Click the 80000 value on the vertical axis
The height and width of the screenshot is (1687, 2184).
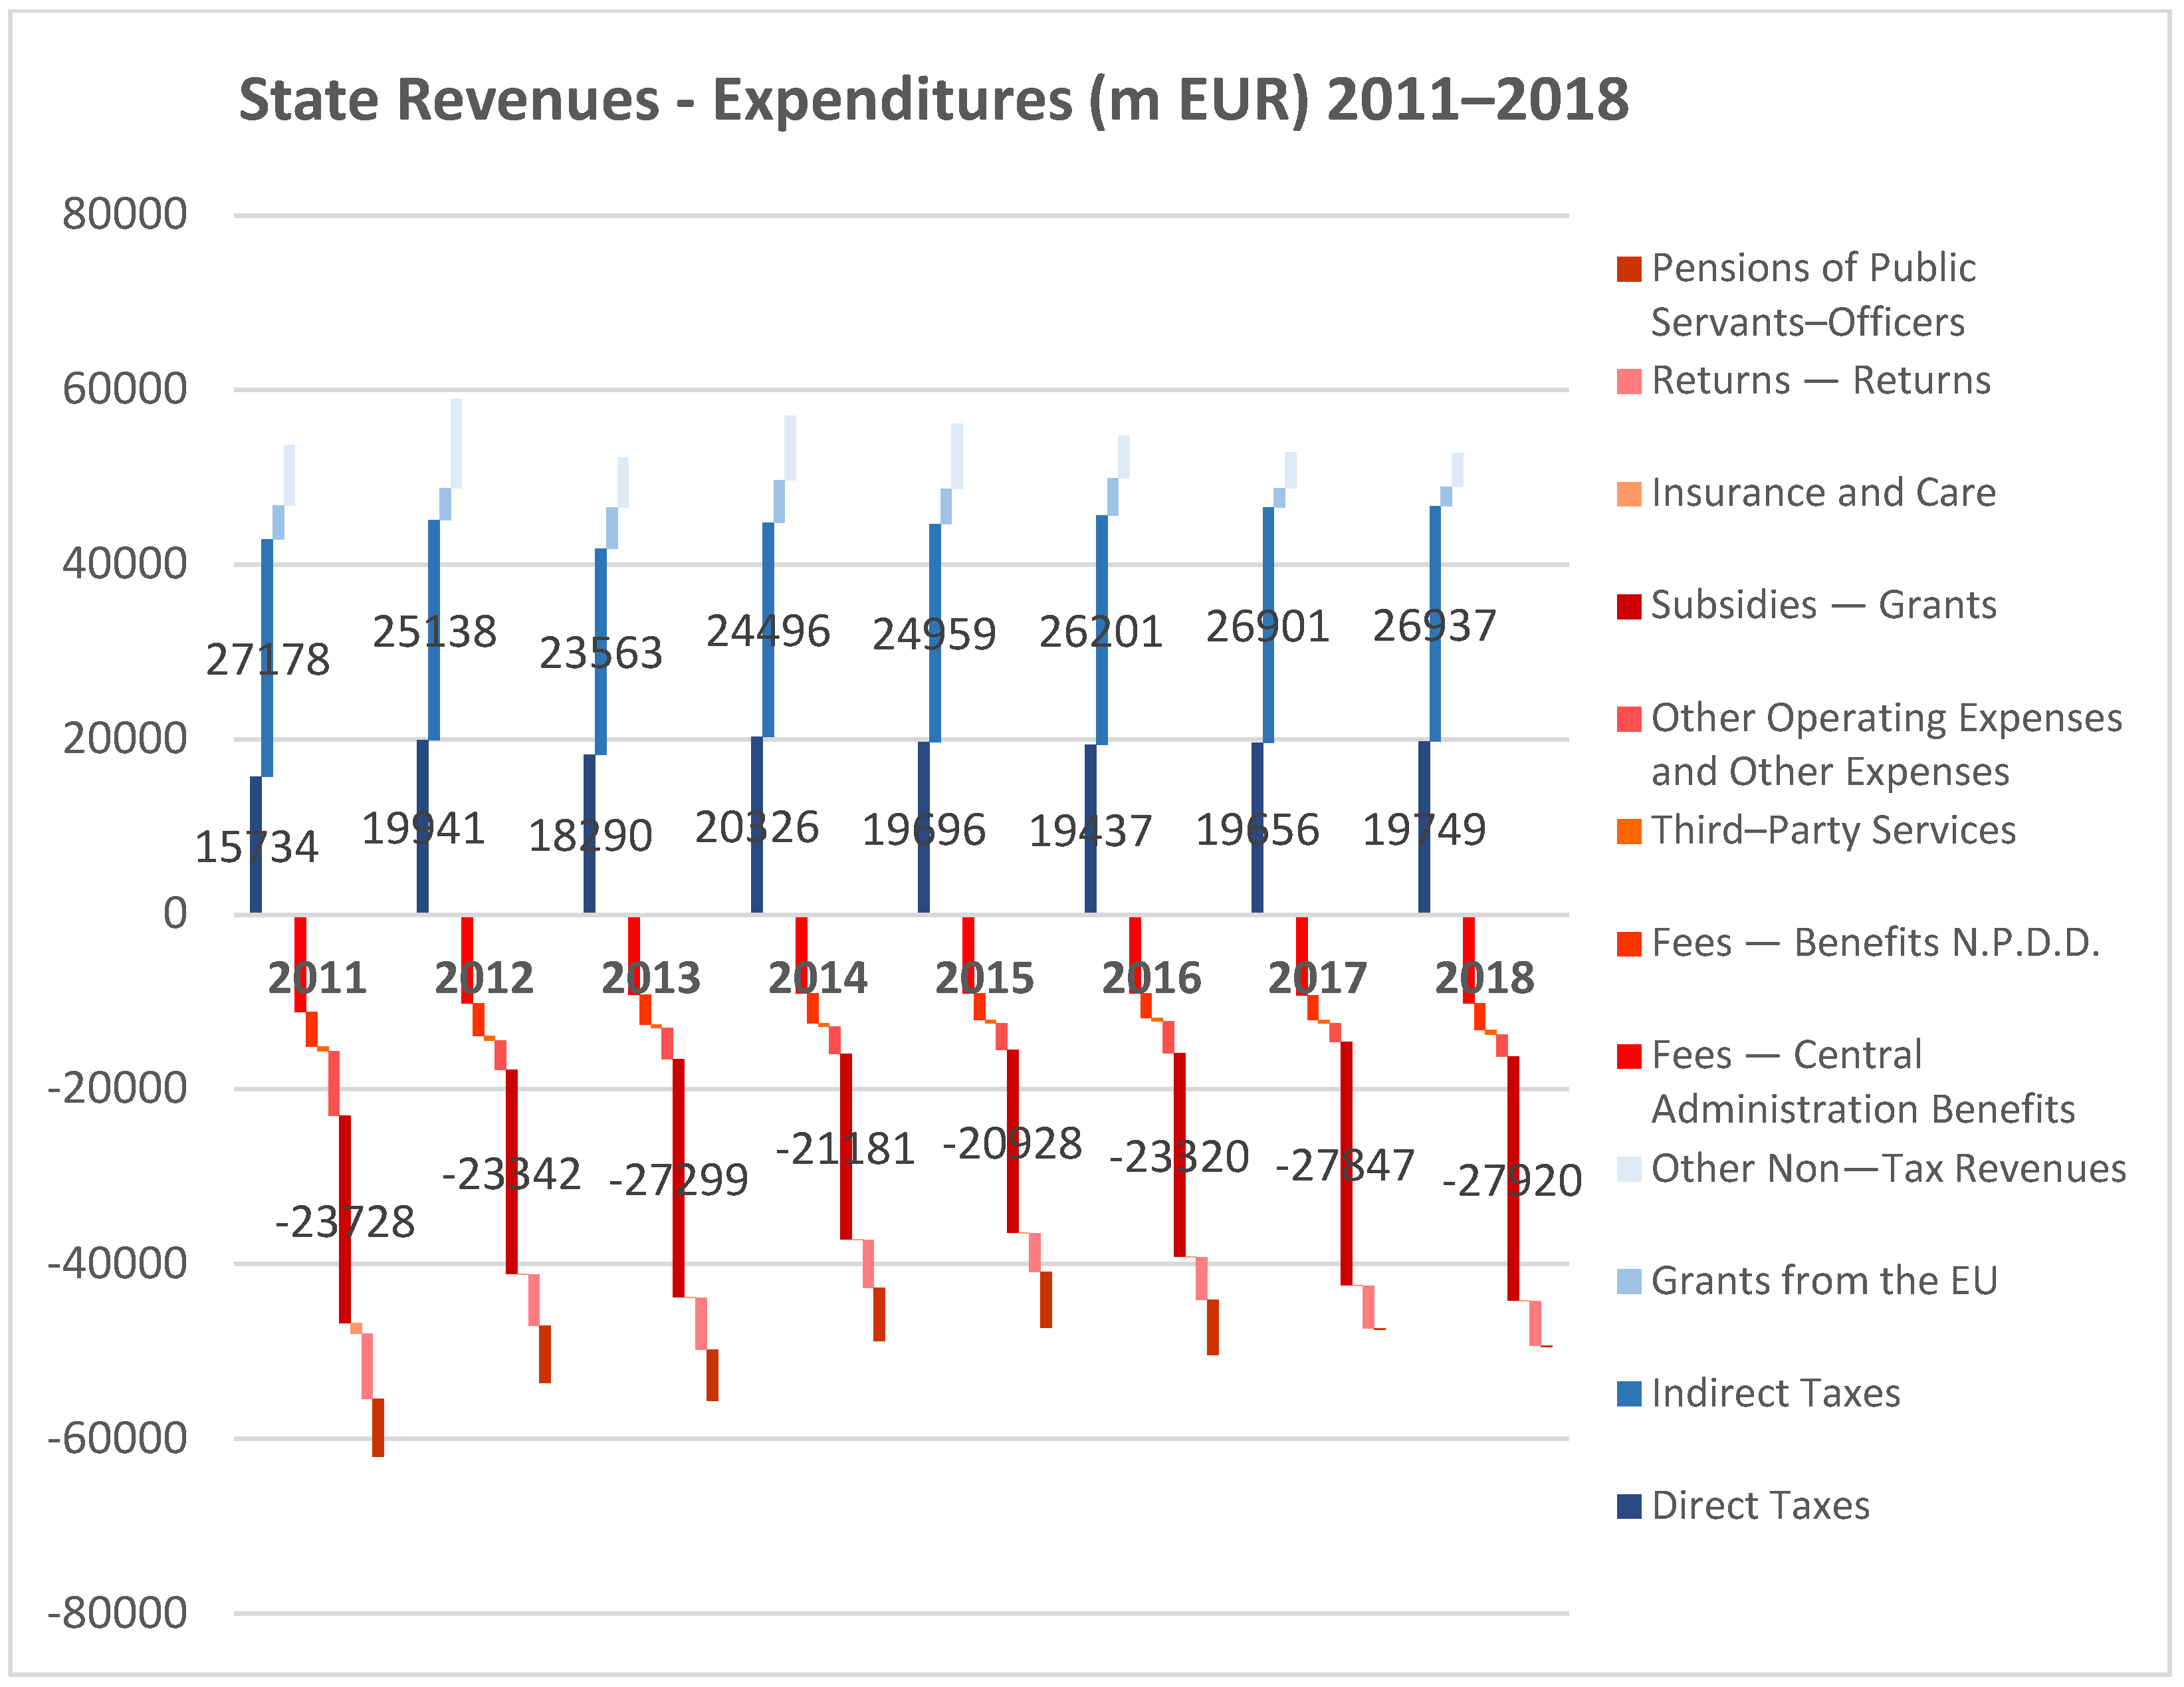click(124, 214)
